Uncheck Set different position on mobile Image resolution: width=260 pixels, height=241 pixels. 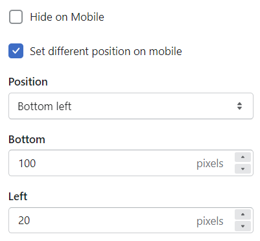tap(16, 51)
